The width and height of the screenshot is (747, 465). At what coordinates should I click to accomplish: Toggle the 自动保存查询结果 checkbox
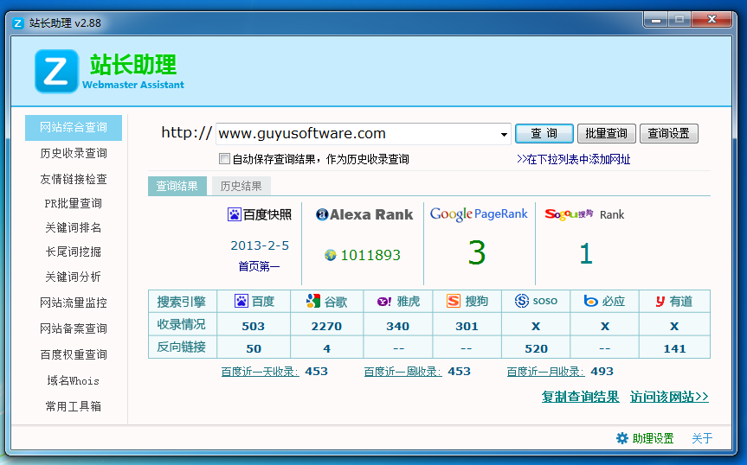click(x=224, y=159)
